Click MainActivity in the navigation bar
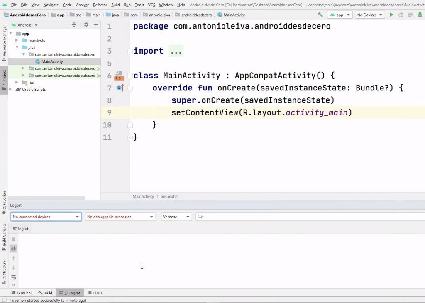 (231, 15)
